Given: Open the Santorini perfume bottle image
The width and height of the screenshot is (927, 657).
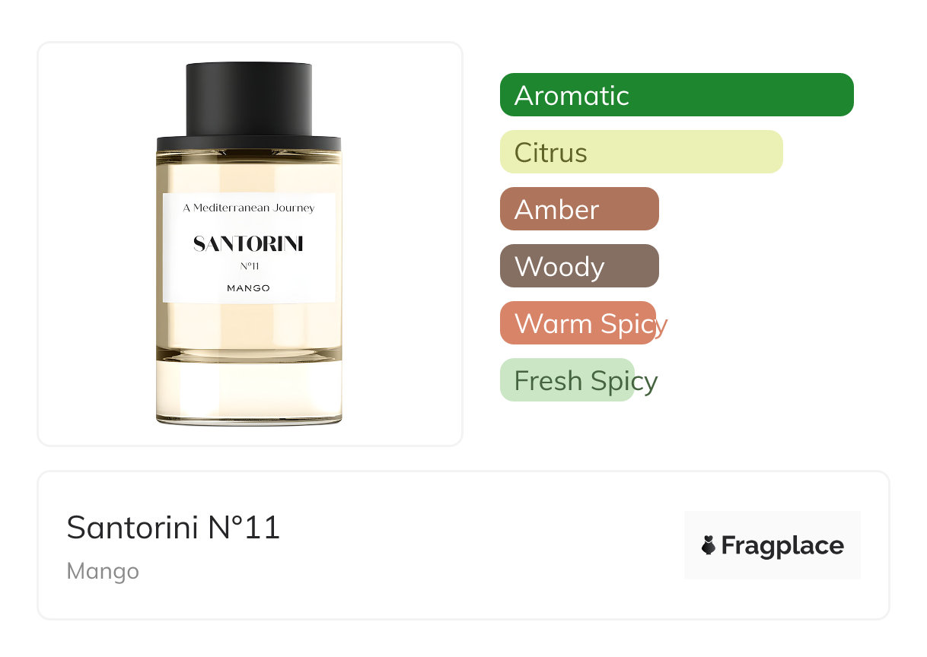Looking at the screenshot, I should pos(249,243).
